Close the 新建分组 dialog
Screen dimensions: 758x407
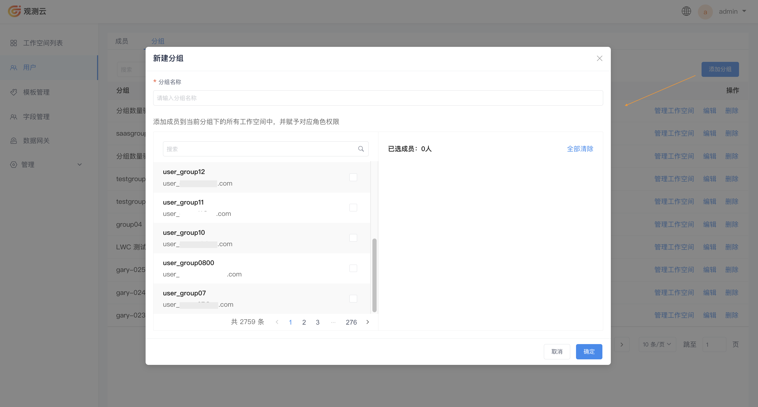pyautogui.click(x=599, y=58)
